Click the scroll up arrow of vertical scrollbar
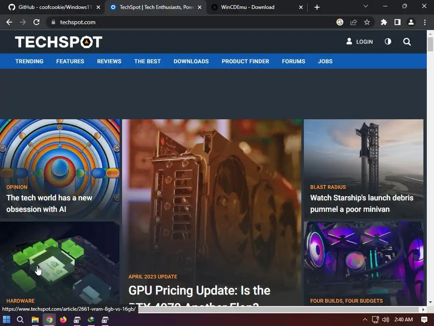Image resolution: width=434 pixels, height=326 pixels. (x=430, y=34)
